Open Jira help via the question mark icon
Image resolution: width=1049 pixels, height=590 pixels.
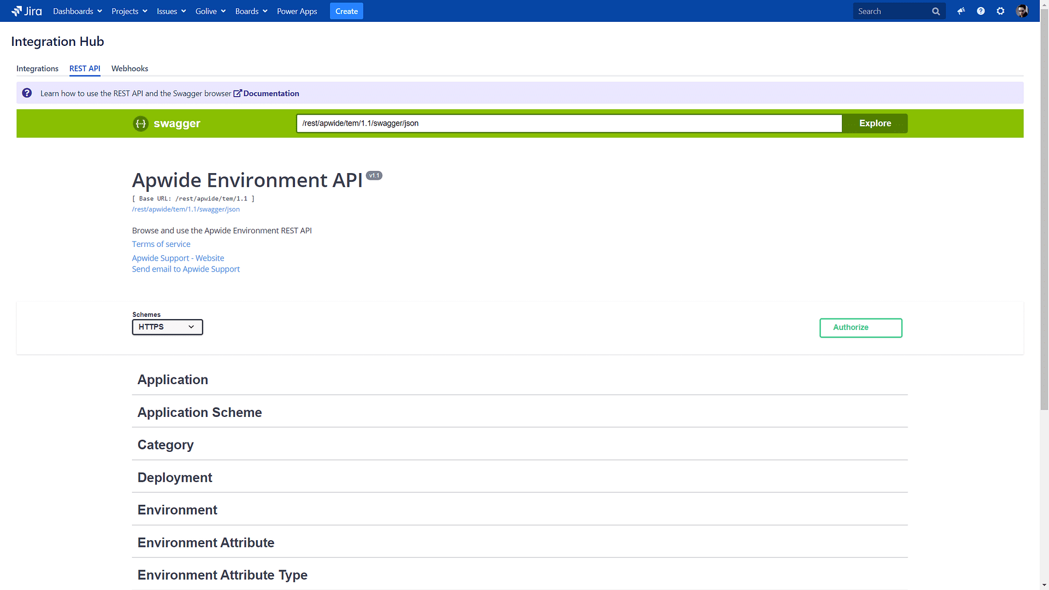click(981, 11)
